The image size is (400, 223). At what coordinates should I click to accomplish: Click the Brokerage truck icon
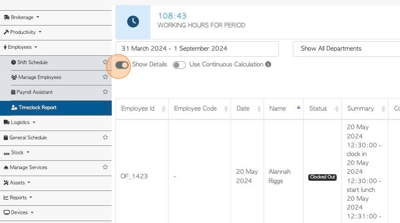click(x=7, y=17)
